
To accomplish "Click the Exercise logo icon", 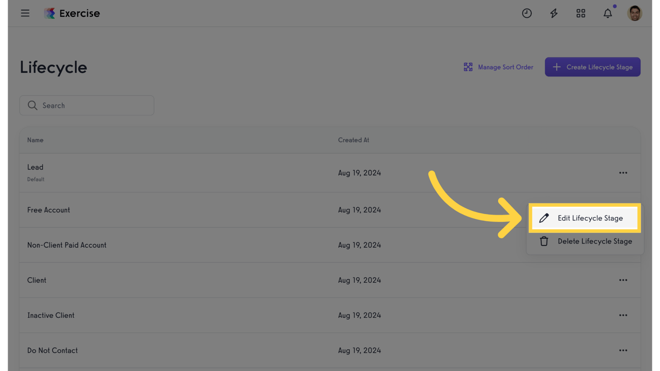I will tap(49, 14).
